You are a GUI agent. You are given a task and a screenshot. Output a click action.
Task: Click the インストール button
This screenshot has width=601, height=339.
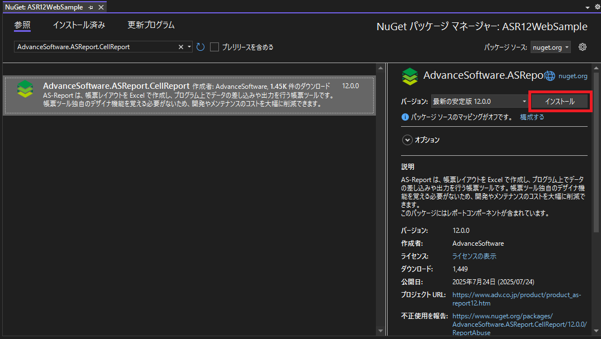560,102
